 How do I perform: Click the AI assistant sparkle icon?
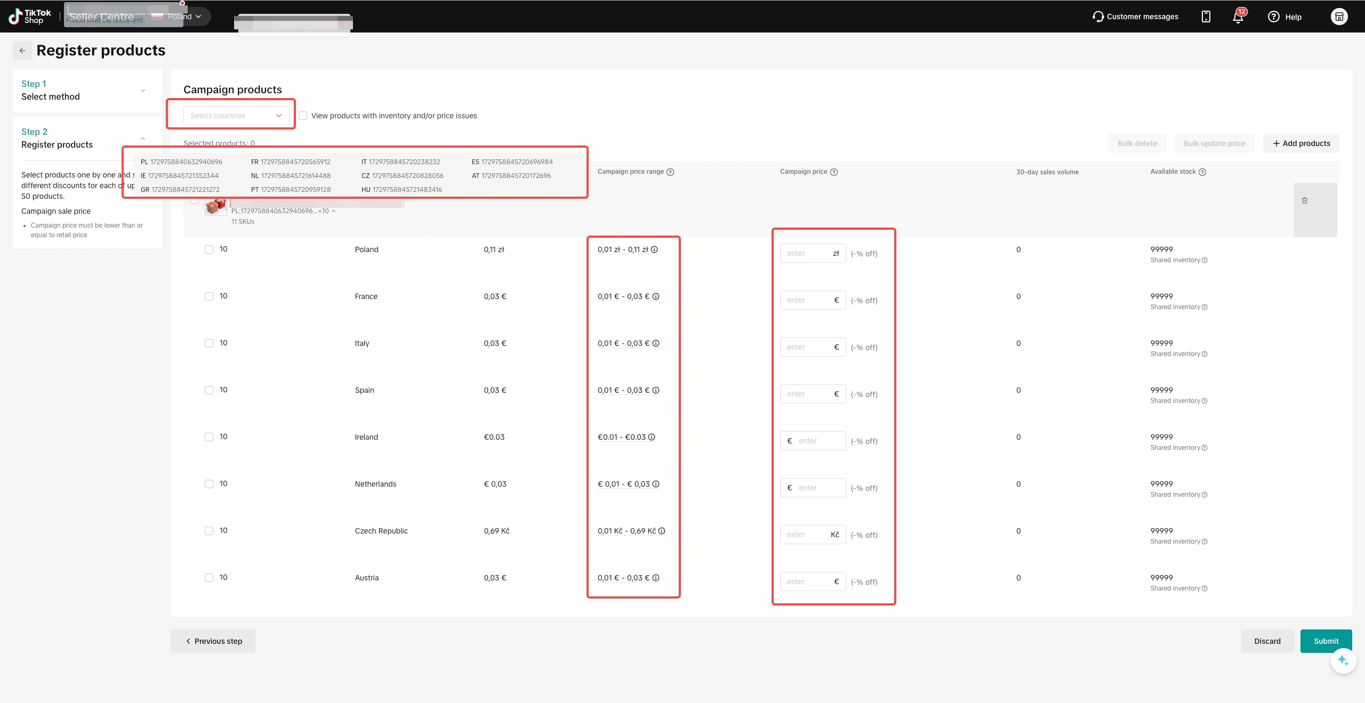point(1343,661)
